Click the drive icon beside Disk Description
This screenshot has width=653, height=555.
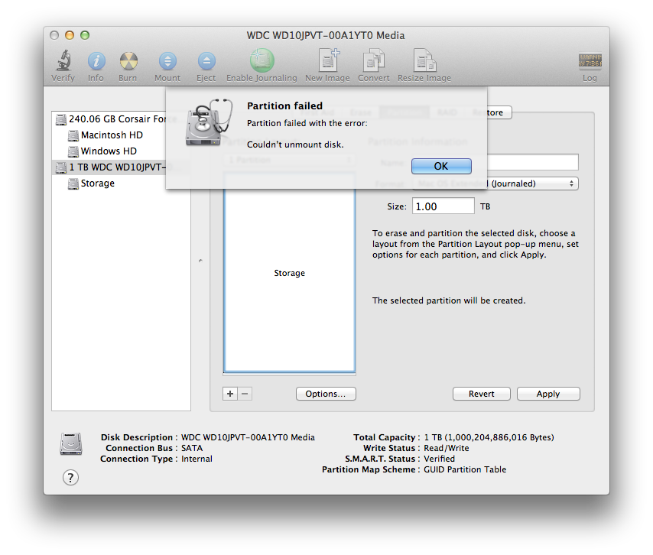[x=71, y=444]
